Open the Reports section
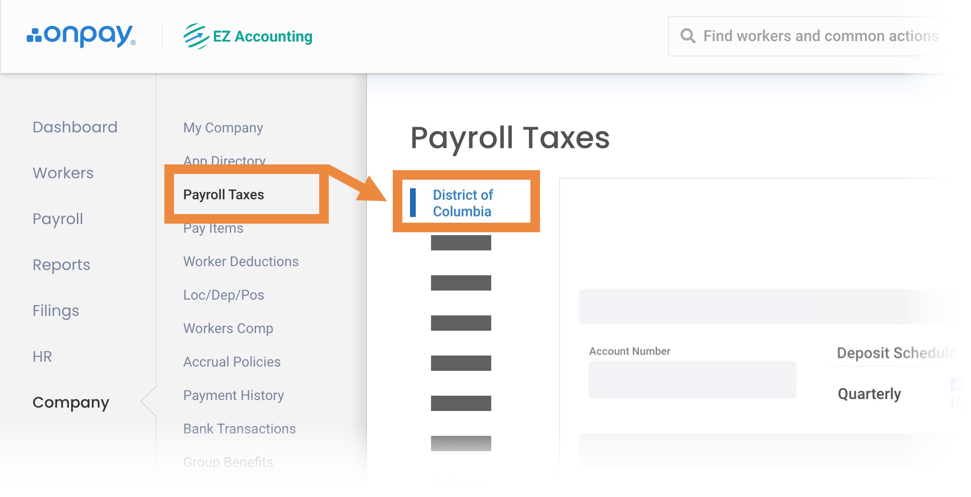 (61, 265)
